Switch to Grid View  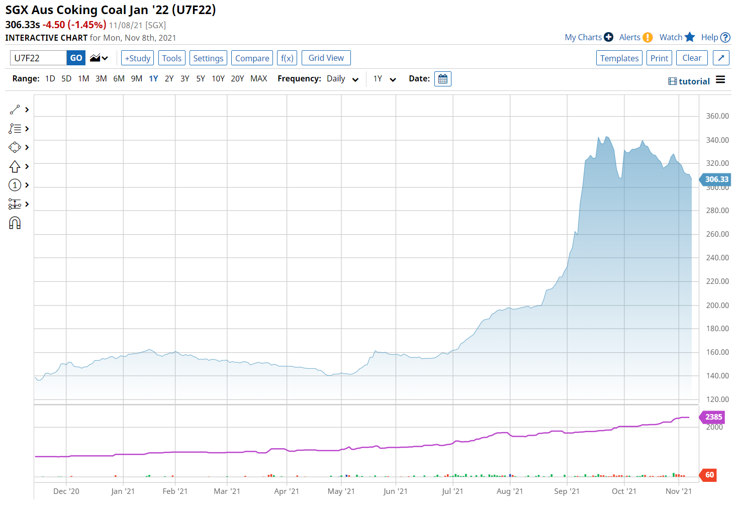coord(326,58)
